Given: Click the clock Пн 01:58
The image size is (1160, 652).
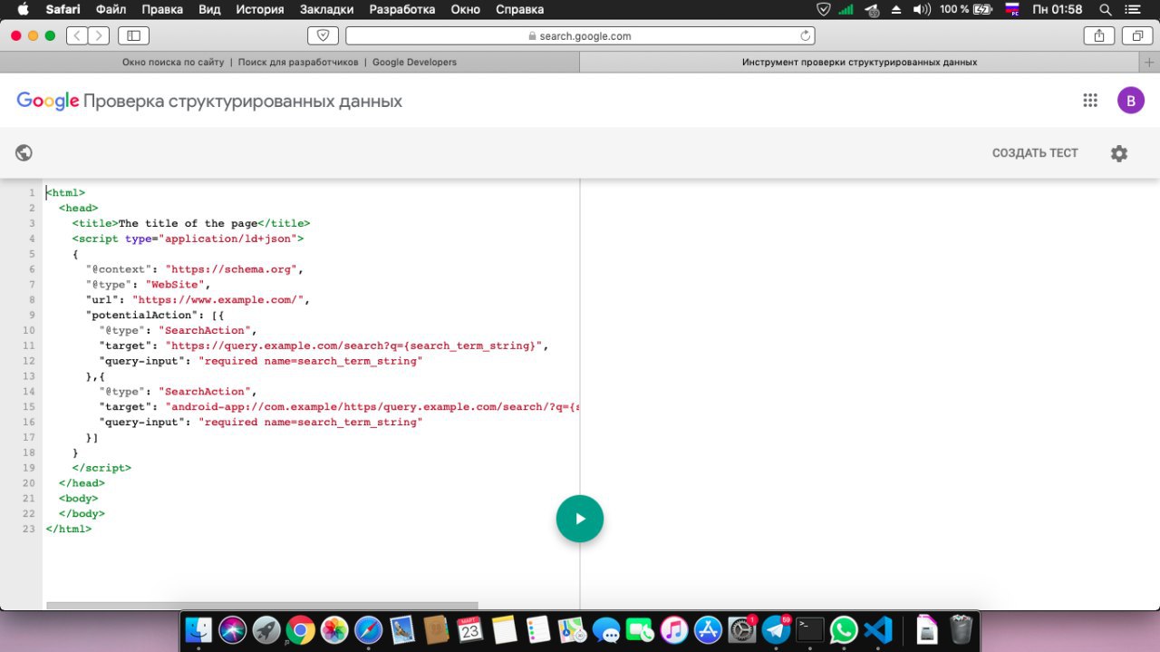Looking at the screenshot, I should pos(1057,9).
